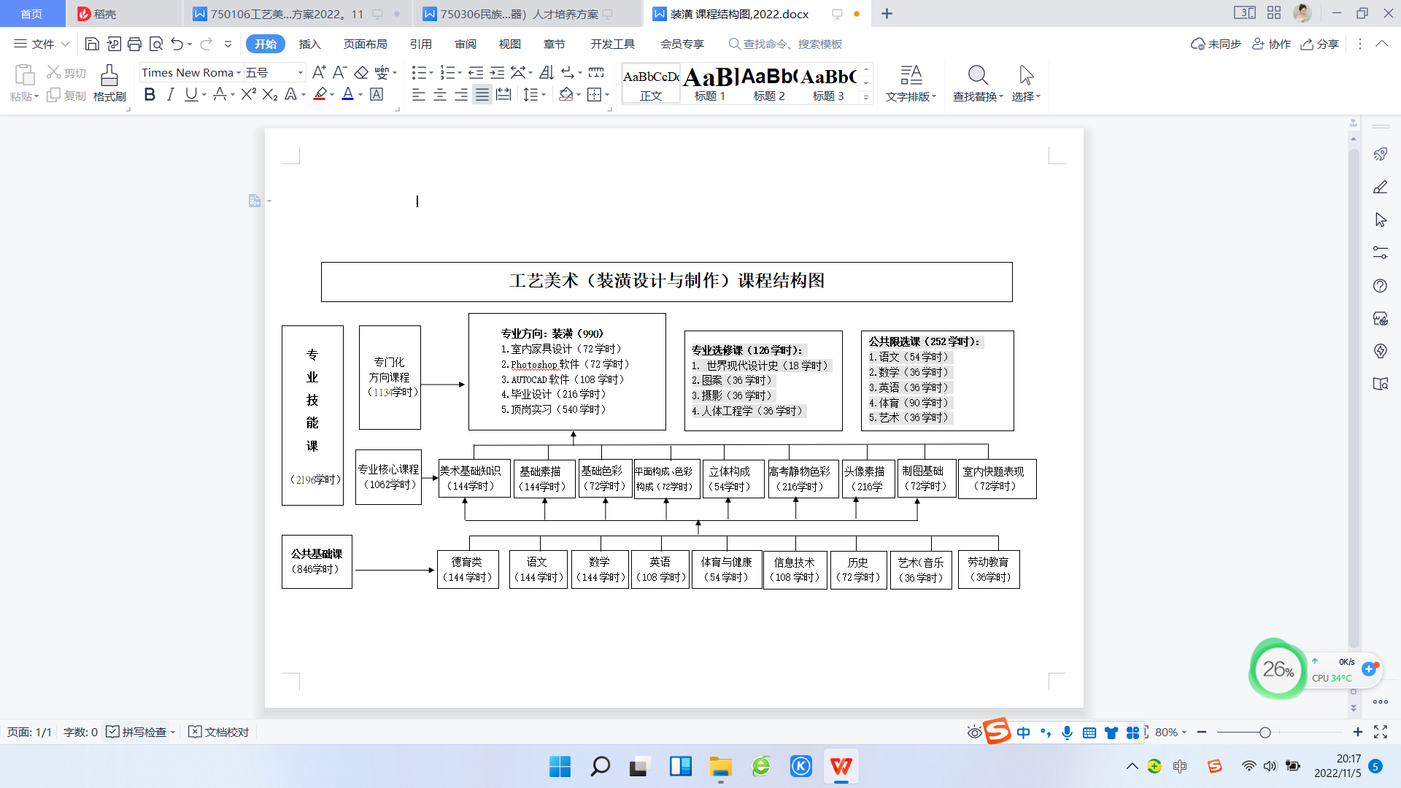The image size is (1401, 788).
Task: Click the Not Synced cloud button
Action: 1216,44
